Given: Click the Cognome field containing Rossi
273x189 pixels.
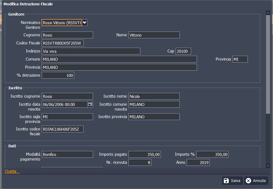Looking at the screenshot, I should click(x=67, y=35).
